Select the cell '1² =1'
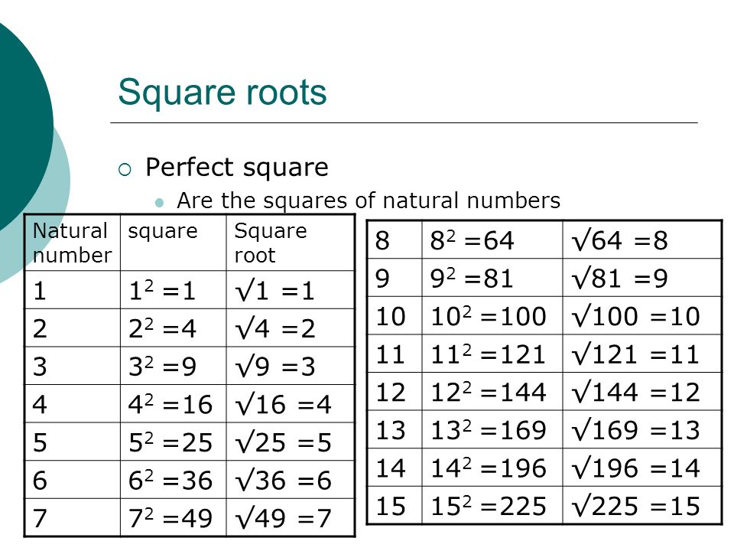The height and width of the screenshot is (551, 734). (174, 290)
